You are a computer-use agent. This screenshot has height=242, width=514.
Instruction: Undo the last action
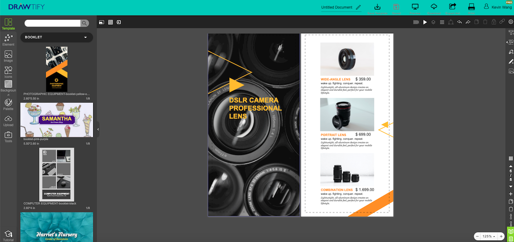[x=459, y=22]
